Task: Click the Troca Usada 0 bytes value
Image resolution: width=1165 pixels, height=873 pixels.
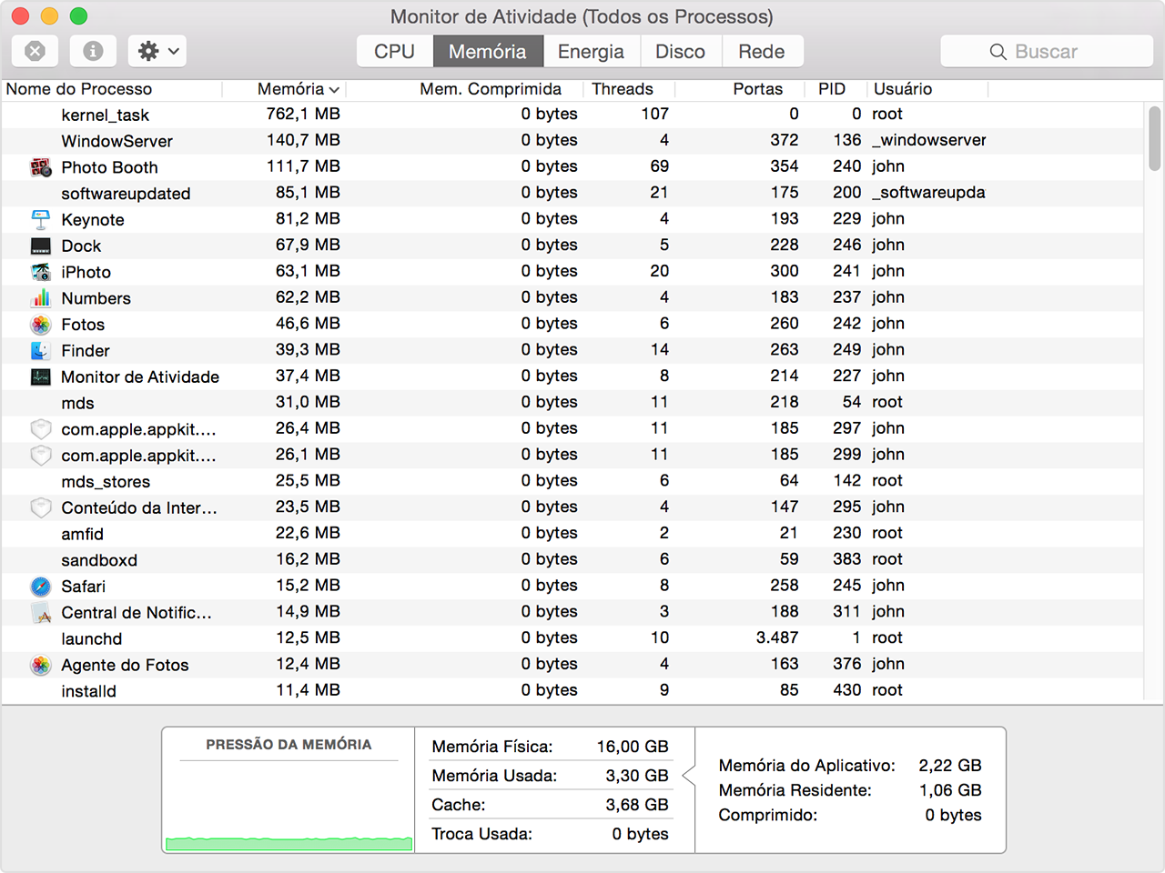Action: click(640, 834)
